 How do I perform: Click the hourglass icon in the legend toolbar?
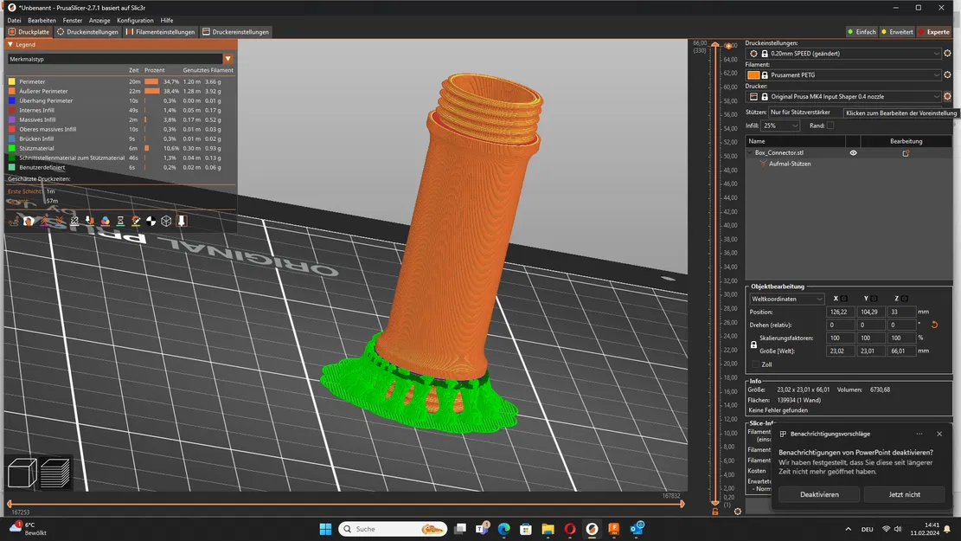tap(120, 221)
